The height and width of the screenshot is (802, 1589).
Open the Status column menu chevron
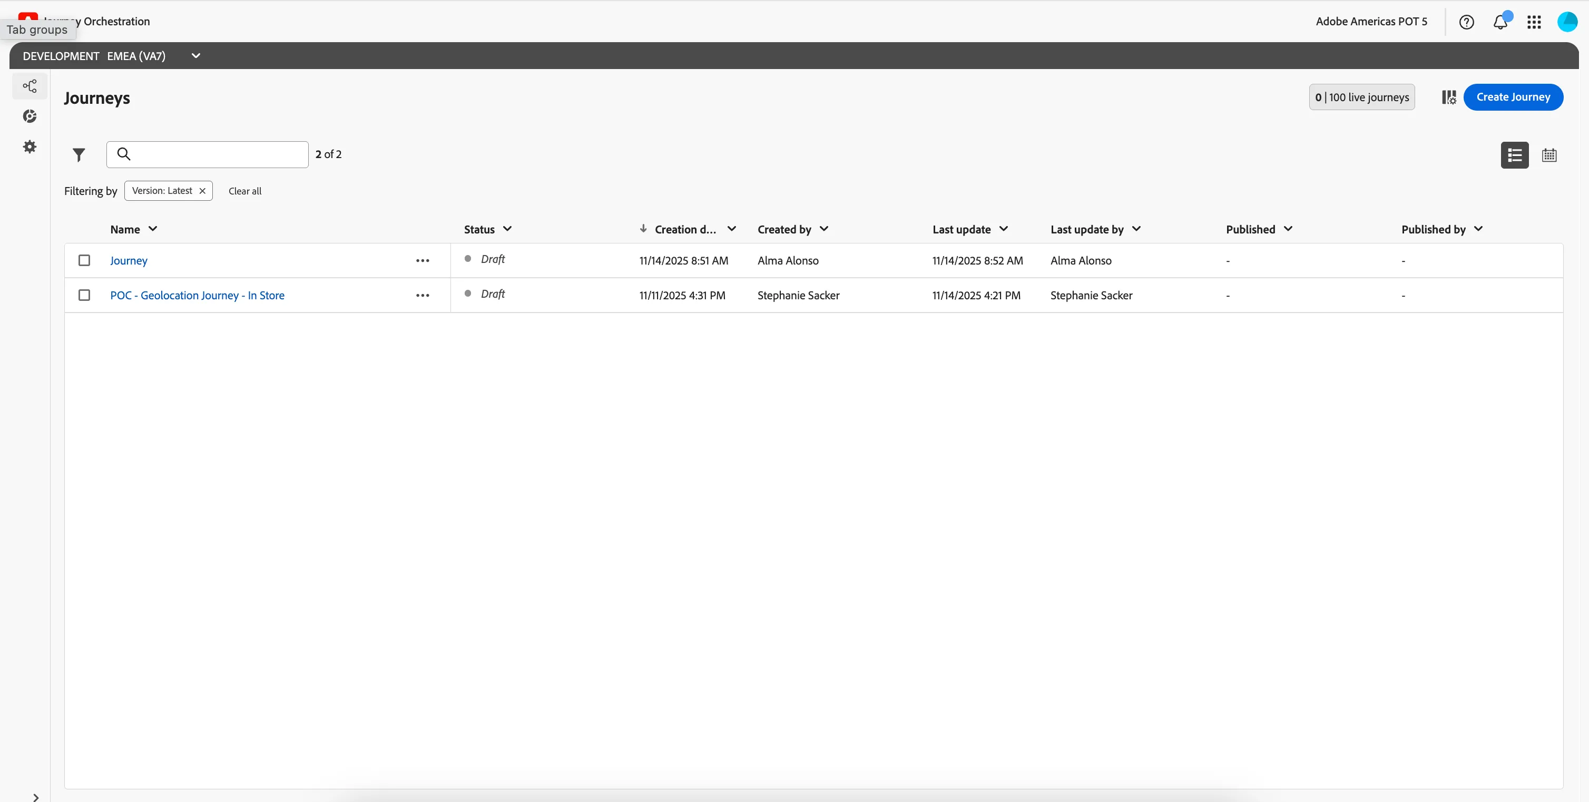(x=507, y=229)
